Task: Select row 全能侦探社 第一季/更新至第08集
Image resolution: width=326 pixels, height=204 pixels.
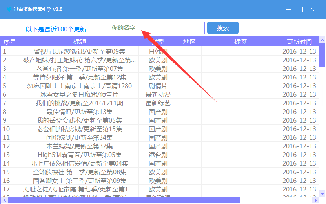Action: (x=160, y=172)
